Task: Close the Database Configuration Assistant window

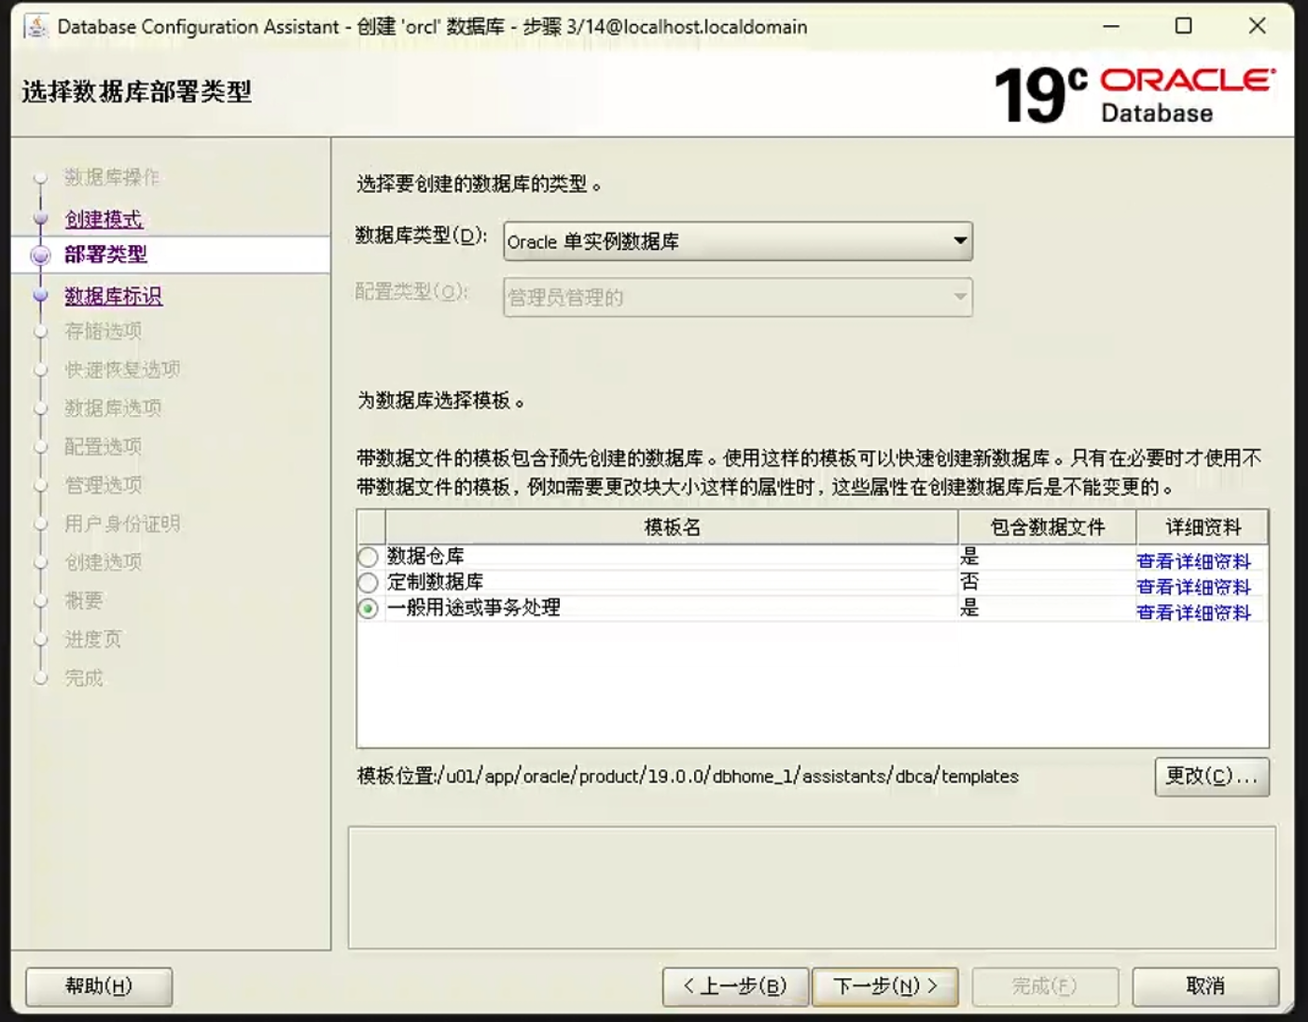Action: (x=1257, y=26)
